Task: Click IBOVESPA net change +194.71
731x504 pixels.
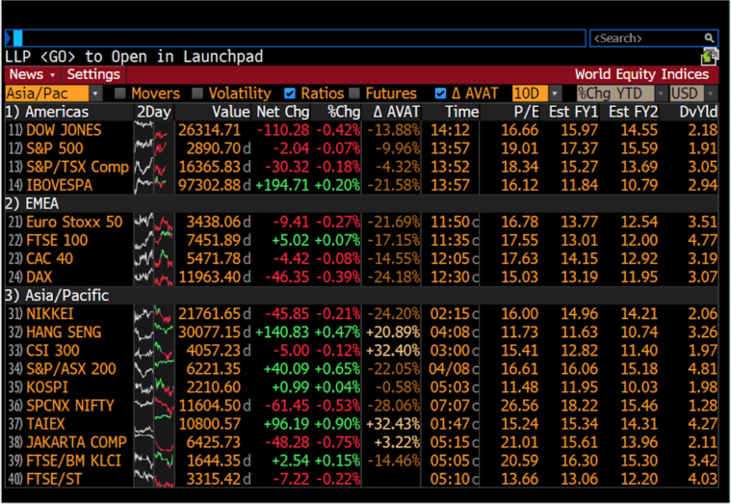Action: coord(282,185)
